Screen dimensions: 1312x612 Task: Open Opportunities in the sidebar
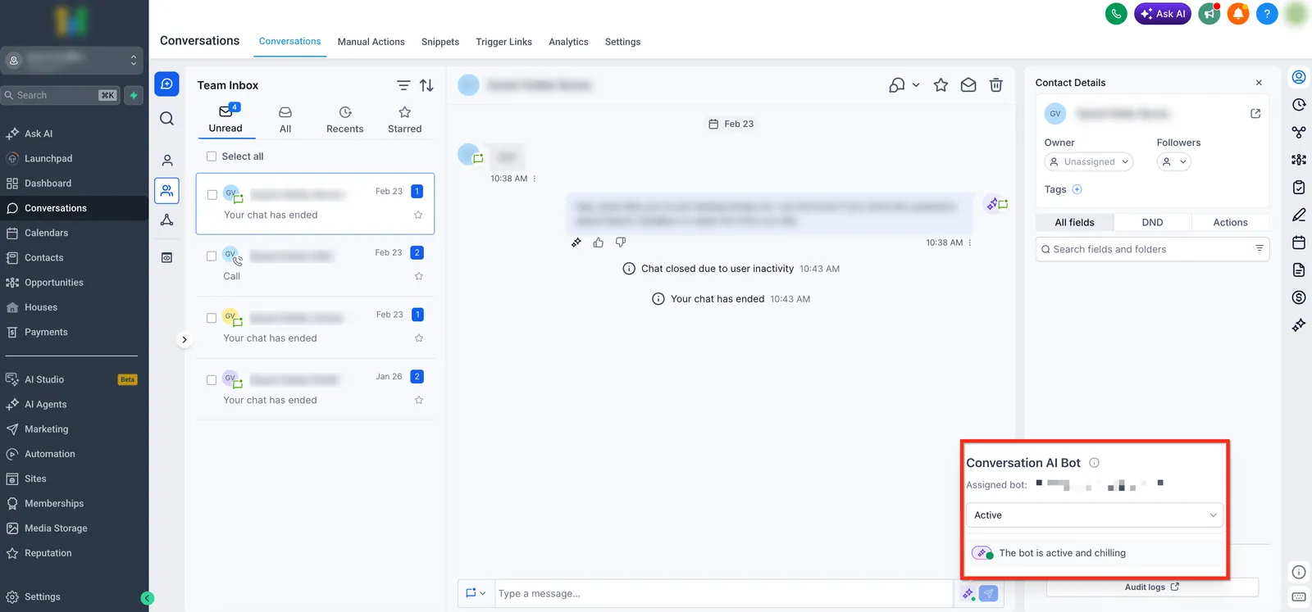tap(54, 283)
